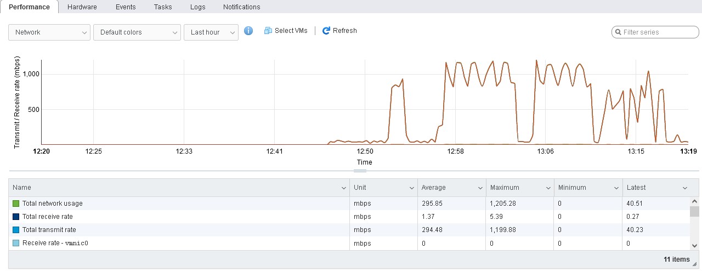Select the Total transmit rate row name
702x271 pixels.
(49, 230)
